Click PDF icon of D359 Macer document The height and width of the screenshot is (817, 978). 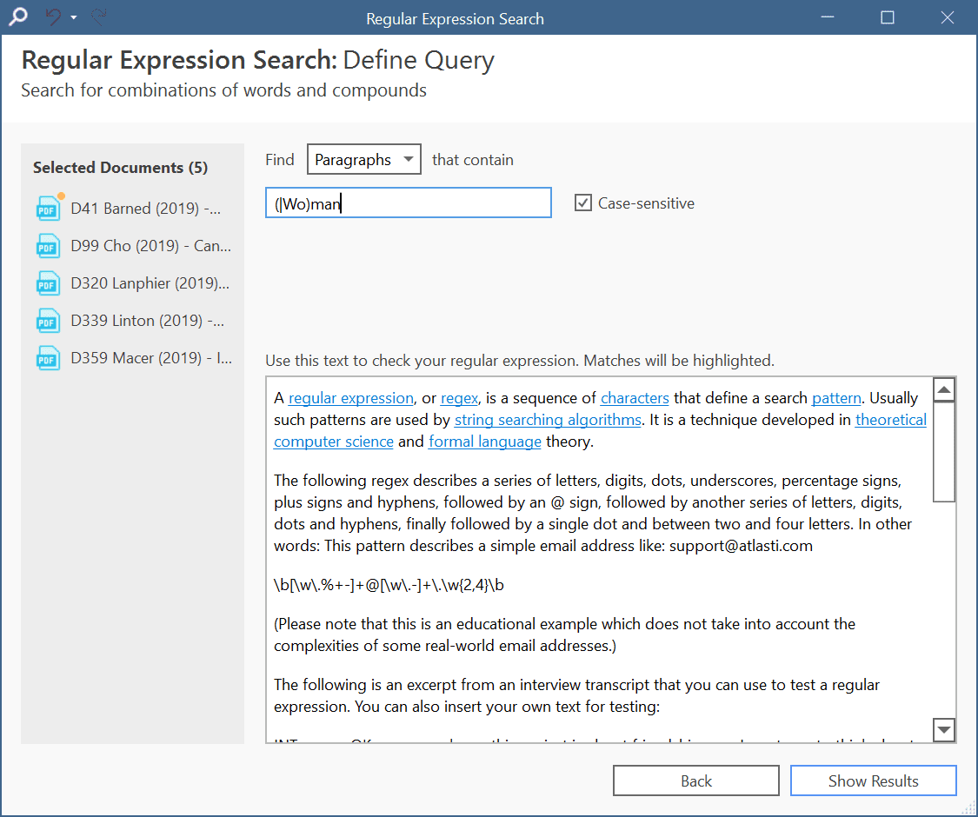(48, 358)
